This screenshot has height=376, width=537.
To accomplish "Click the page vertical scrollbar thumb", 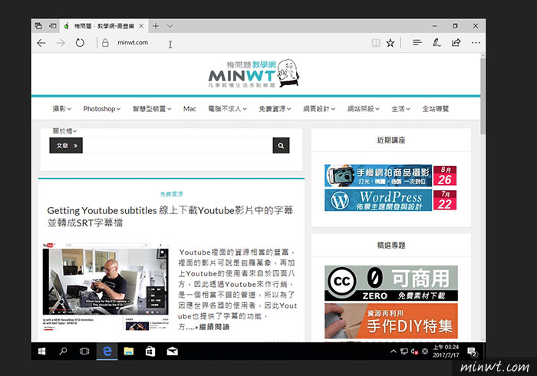I will click(x=483, y=96).
